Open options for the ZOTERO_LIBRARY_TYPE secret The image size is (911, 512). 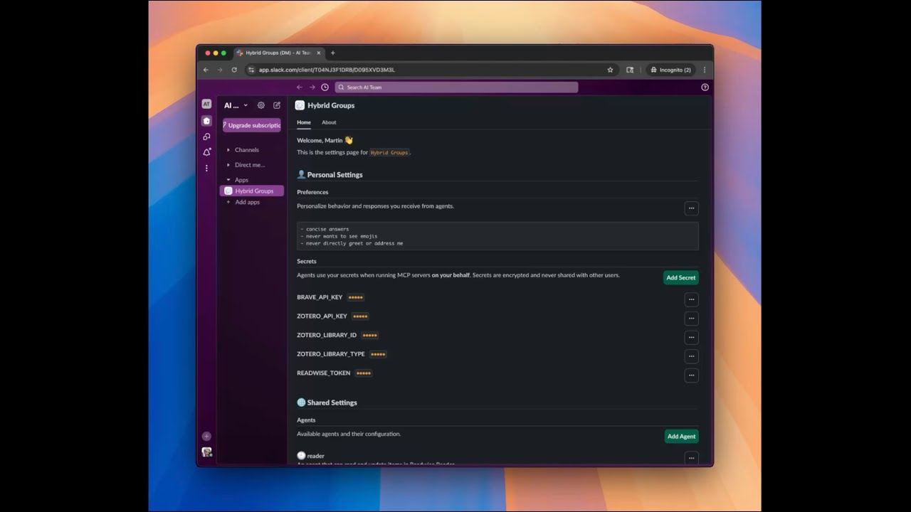point(691,356)
